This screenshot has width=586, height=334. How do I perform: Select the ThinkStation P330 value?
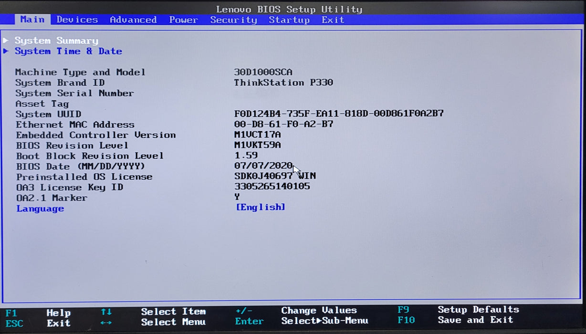[283, 82]
